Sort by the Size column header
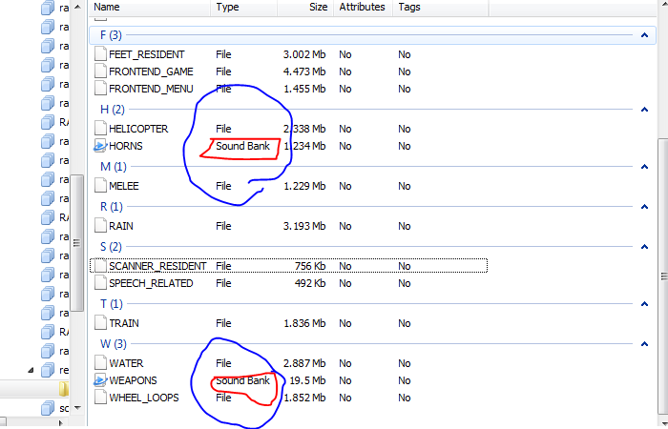Image resolution: width=668 pixels, height=429 pixels. (x=305, y=8)
